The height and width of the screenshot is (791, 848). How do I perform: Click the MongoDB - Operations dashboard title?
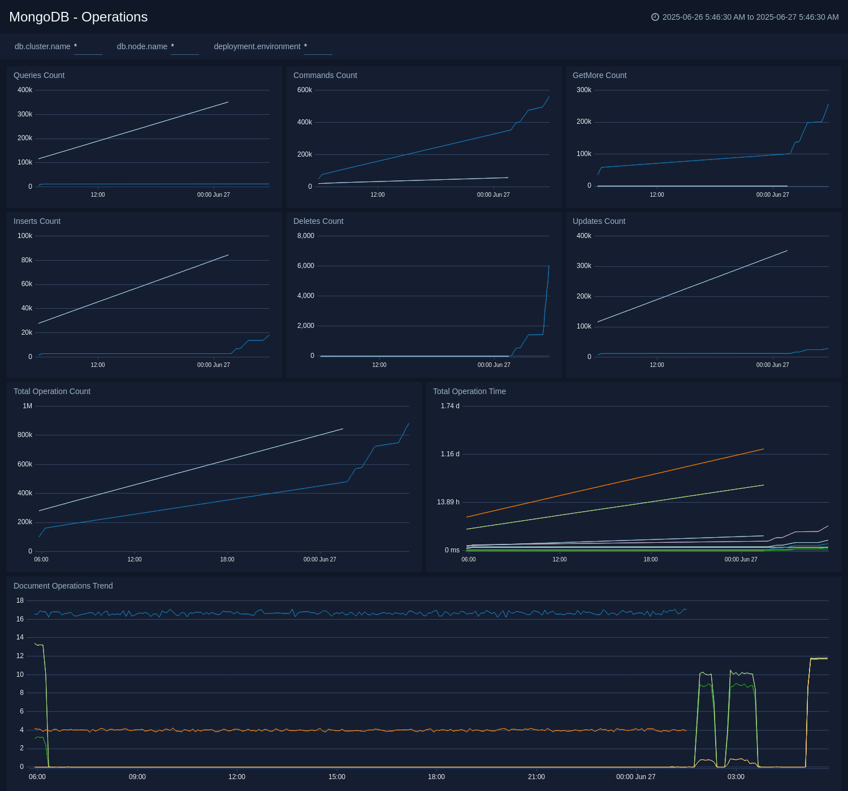coord(79,17)
